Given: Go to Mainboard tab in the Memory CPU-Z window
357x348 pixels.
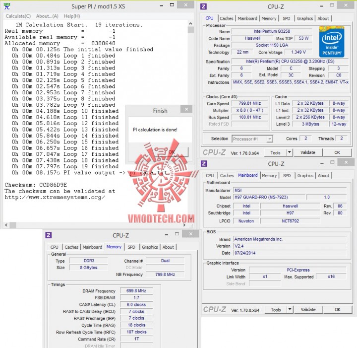Looking at the screenshot, I should pyautogui.click(x=92, y=247).
